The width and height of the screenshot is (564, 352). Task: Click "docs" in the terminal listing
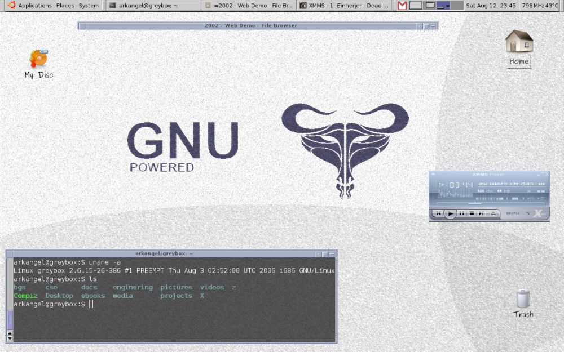point(89,287)
